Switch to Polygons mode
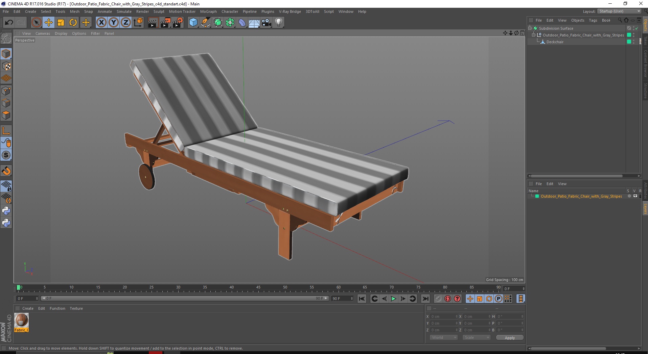This screenshot has width=648, height=354. coord(6,115)
